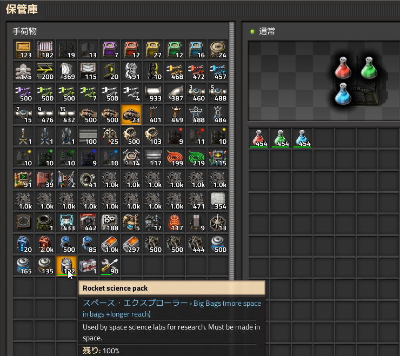Pick the green wire coil stack of 219

tap(196, 158)
